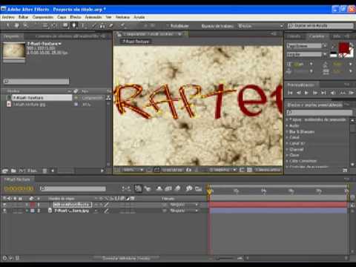Open viewer magnification ratio dropdown
This screenshot has height=267, width=356.
(133, 170)
